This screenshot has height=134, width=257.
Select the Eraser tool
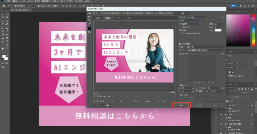(7, 31)
